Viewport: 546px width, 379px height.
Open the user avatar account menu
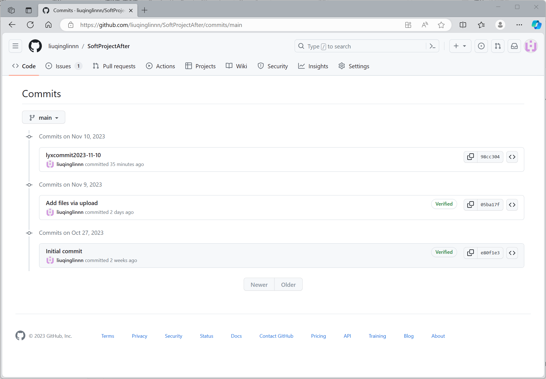point(531,46)
